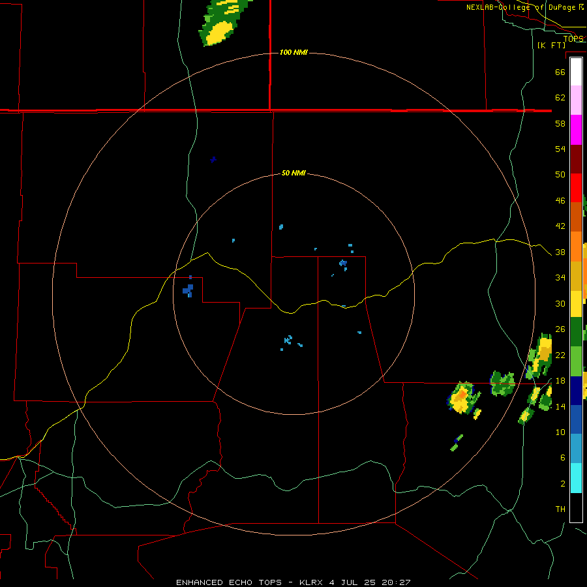Click the storm cell with an orange core

[x=463, y=398]
